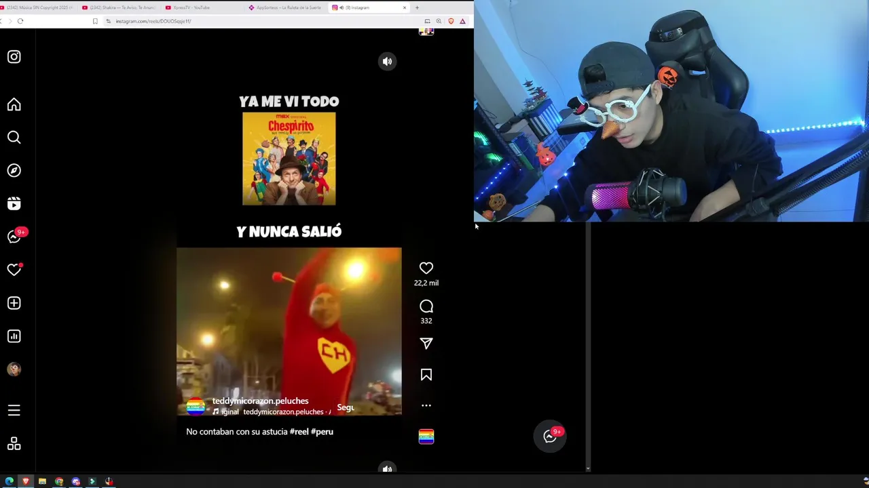Like the reel with heart icon
Viewport: 869px width, 488px height.
pos(426,268)
